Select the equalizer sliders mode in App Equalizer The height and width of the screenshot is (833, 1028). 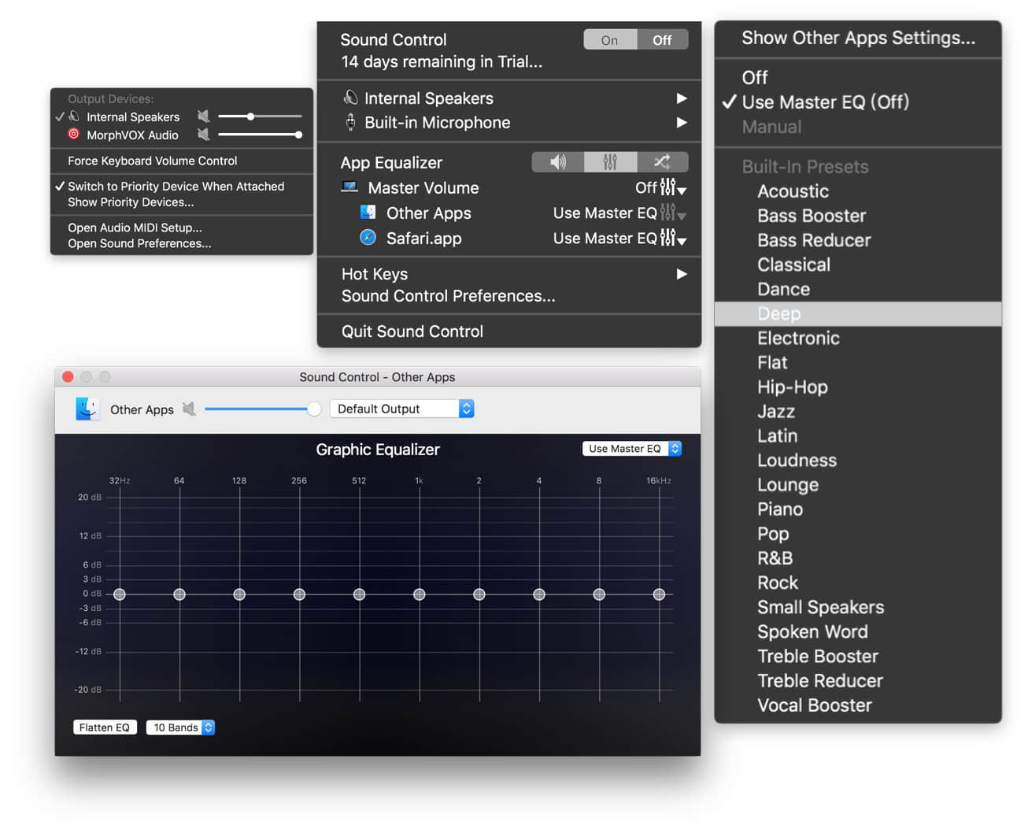610,162
